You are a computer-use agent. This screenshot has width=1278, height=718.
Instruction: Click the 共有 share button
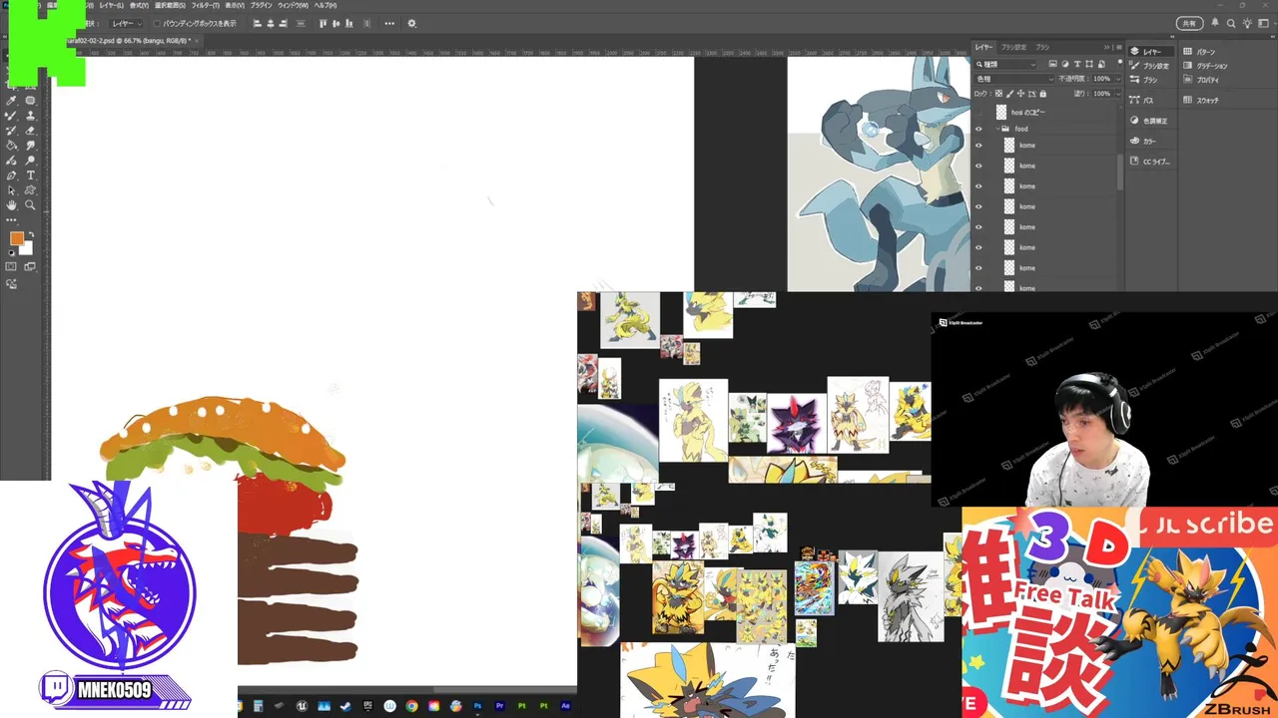tap(1189, 23)
